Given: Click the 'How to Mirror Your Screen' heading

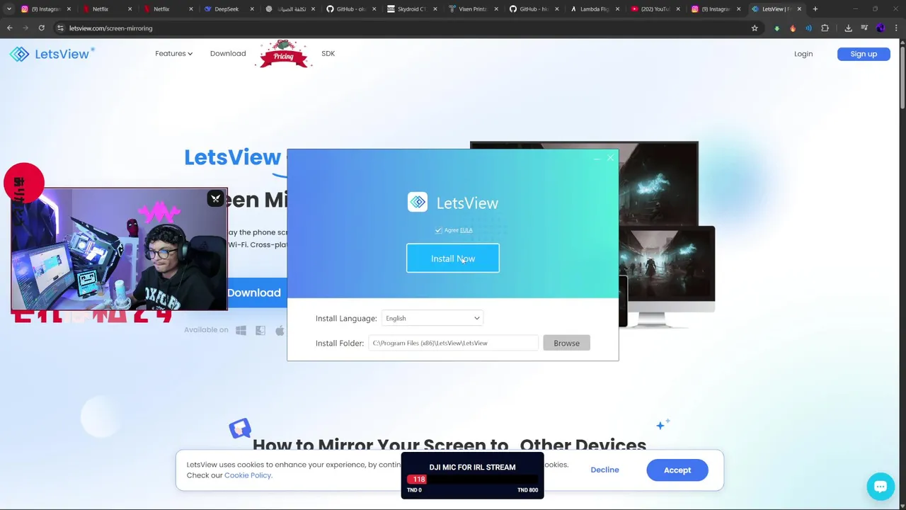Looking at the screenshot, I should (449, 445).
